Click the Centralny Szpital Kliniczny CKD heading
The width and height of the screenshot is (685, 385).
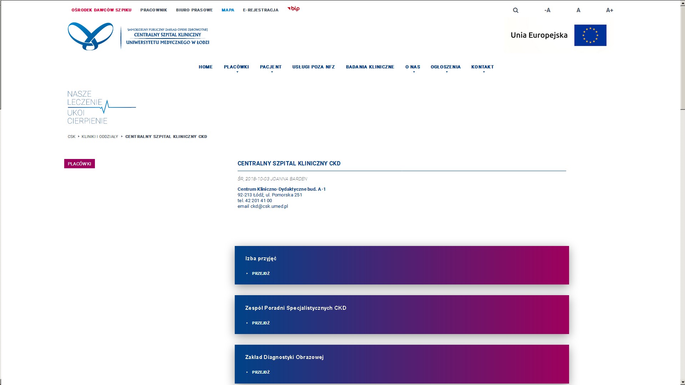pyautogui.click(x=289, y=164)
